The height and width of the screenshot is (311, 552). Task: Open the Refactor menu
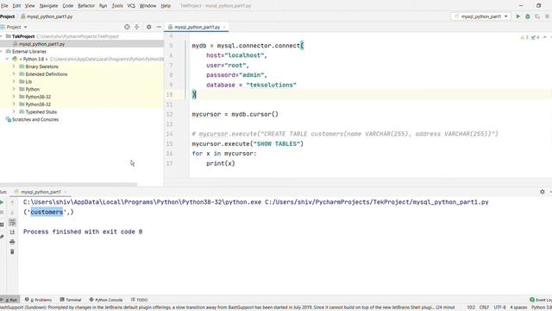pos(86,6)
